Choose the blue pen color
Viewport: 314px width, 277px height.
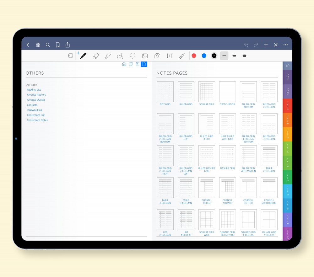tap(204, 56)
